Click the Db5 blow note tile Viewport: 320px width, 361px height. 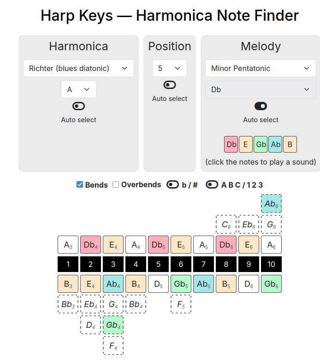(159, 244)
